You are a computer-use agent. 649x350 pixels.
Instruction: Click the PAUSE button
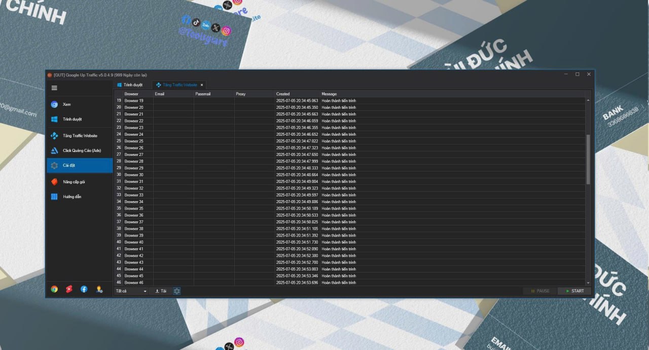[x=539, y=291]
